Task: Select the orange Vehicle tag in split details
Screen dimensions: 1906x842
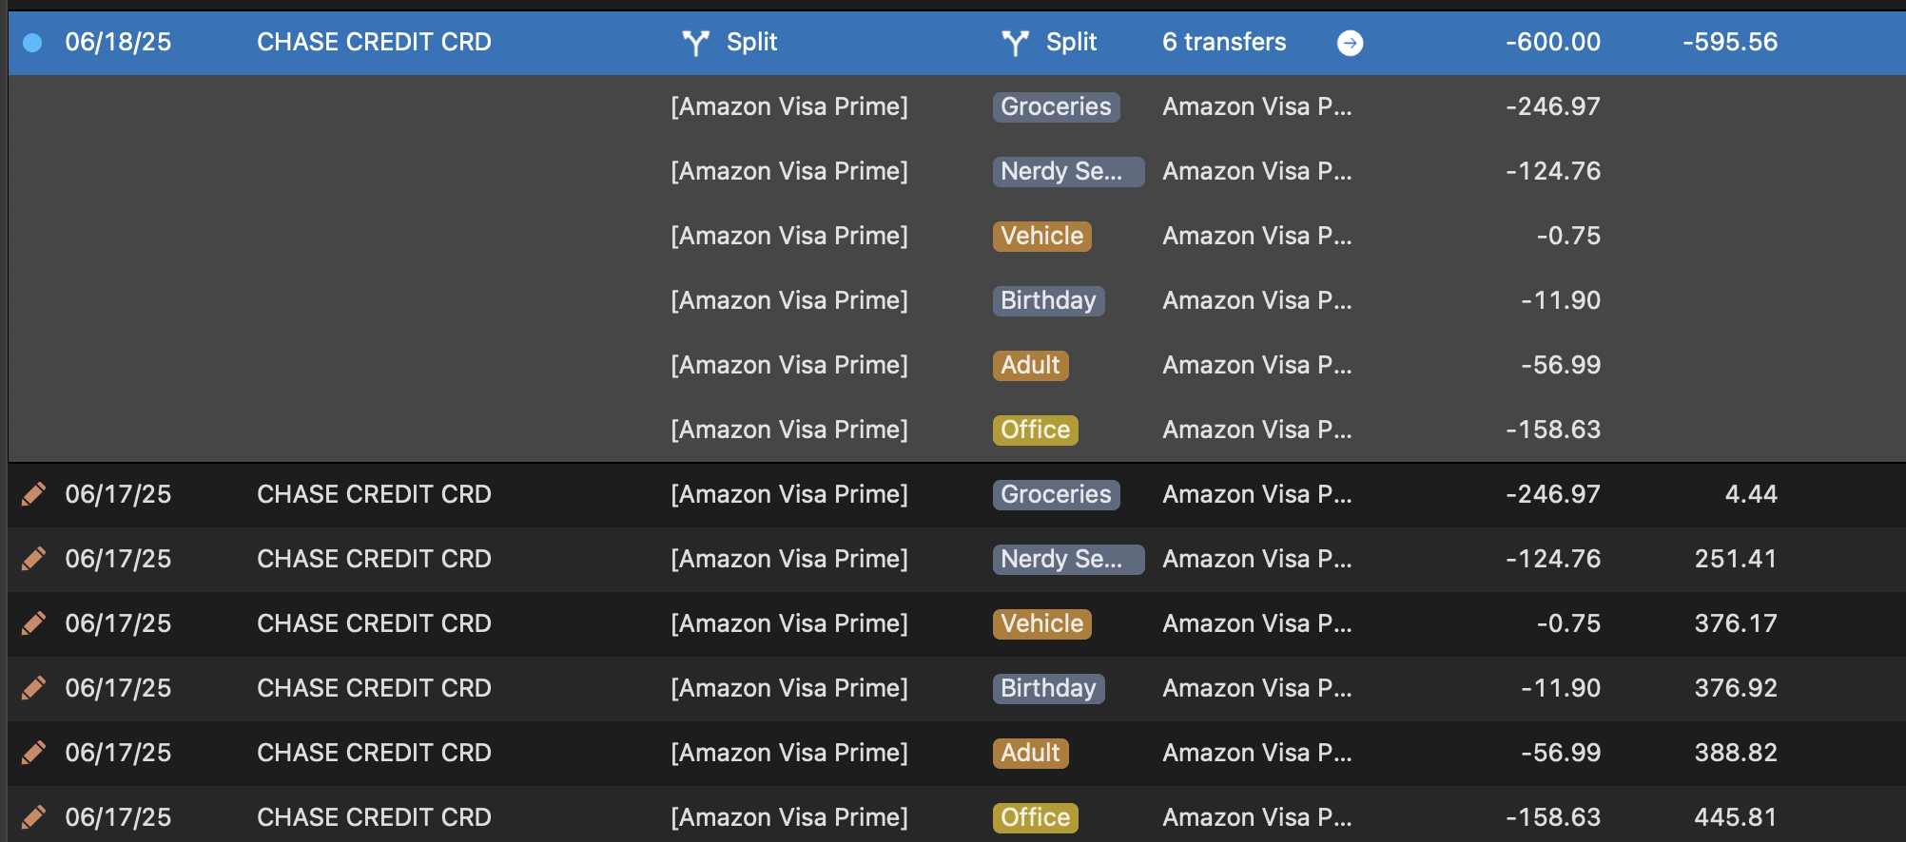Action: coord(1041,236)
